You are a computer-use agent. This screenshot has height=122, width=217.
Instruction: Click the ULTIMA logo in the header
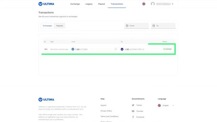46,4
